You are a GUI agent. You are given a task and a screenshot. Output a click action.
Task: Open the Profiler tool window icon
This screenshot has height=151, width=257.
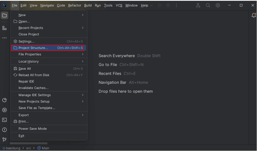[4, 100]
